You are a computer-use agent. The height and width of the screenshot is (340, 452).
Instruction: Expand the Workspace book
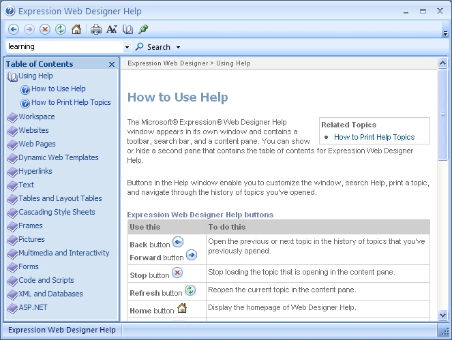click(37, 117)
